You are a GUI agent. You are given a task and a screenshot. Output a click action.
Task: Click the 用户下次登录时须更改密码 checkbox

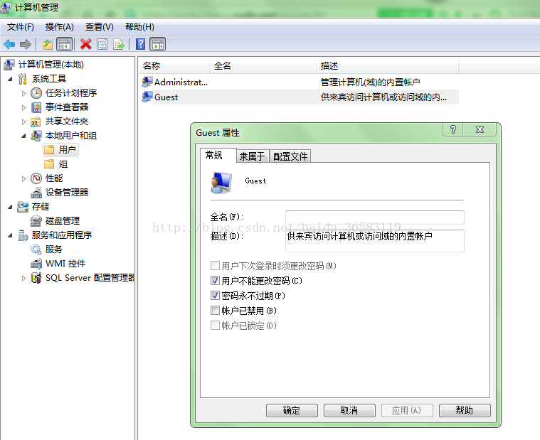pos(215,266)
